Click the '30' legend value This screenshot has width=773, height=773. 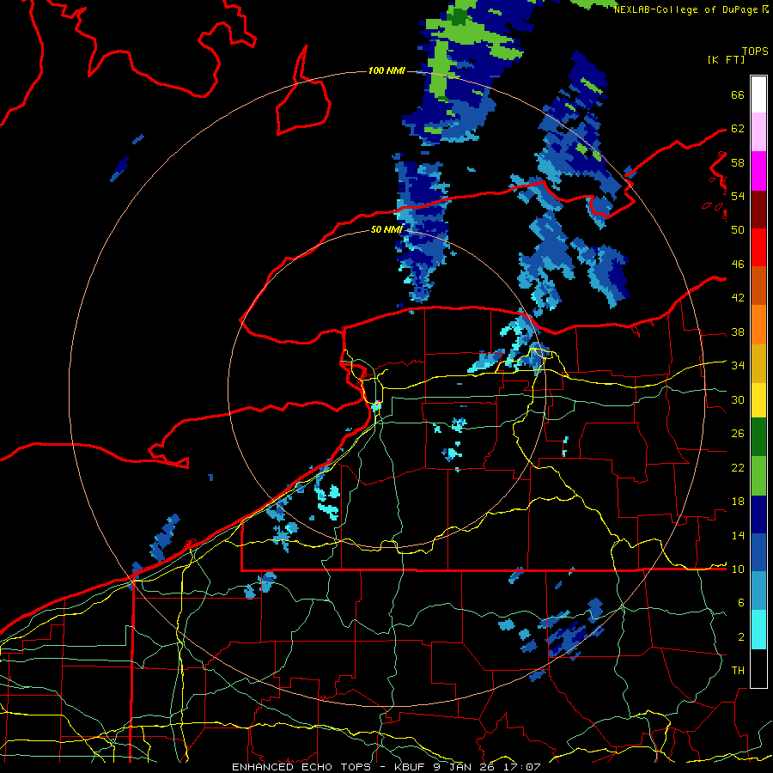click(x=738, y=399)
